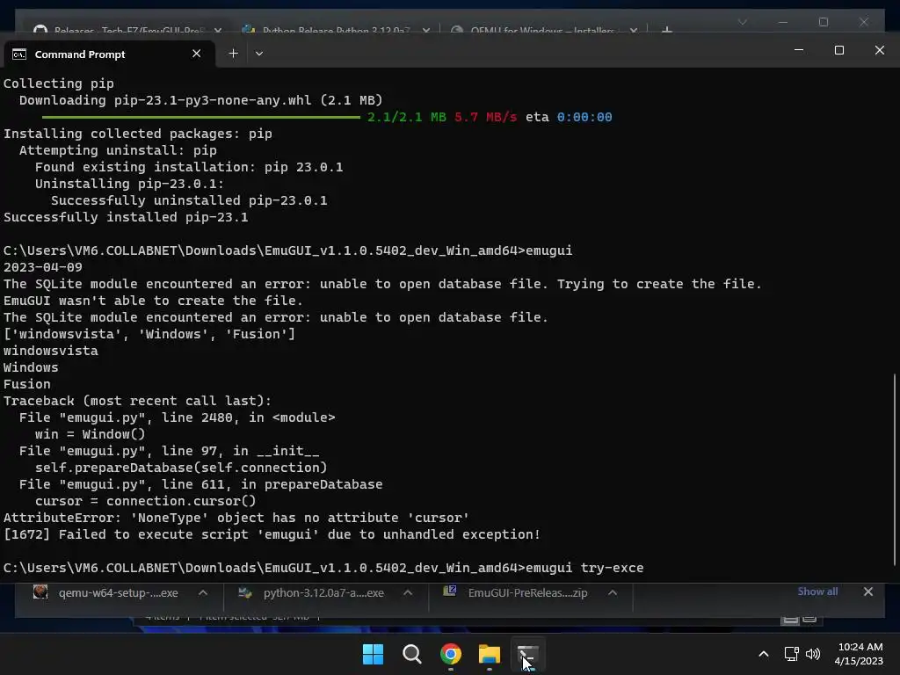
Task: Open the volume speaker tray icon
Action: click(813, 654)
